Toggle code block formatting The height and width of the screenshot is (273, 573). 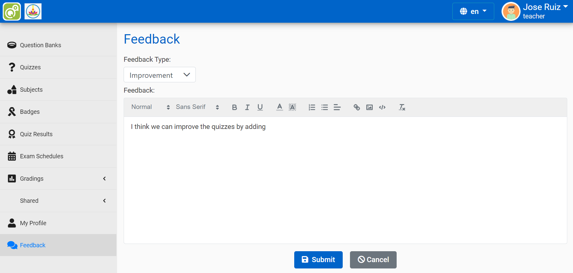coord(382,107)
